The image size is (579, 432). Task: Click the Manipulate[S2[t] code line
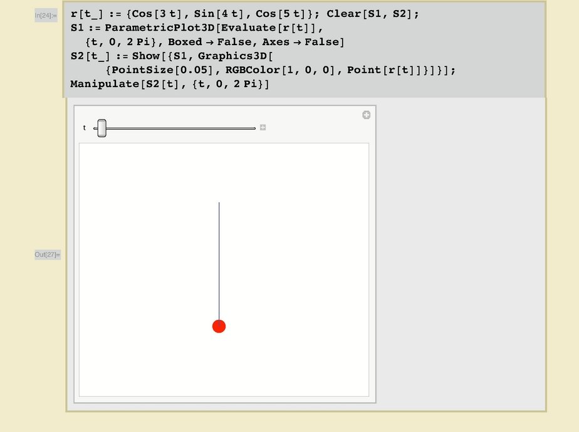[x=169, y=84]
